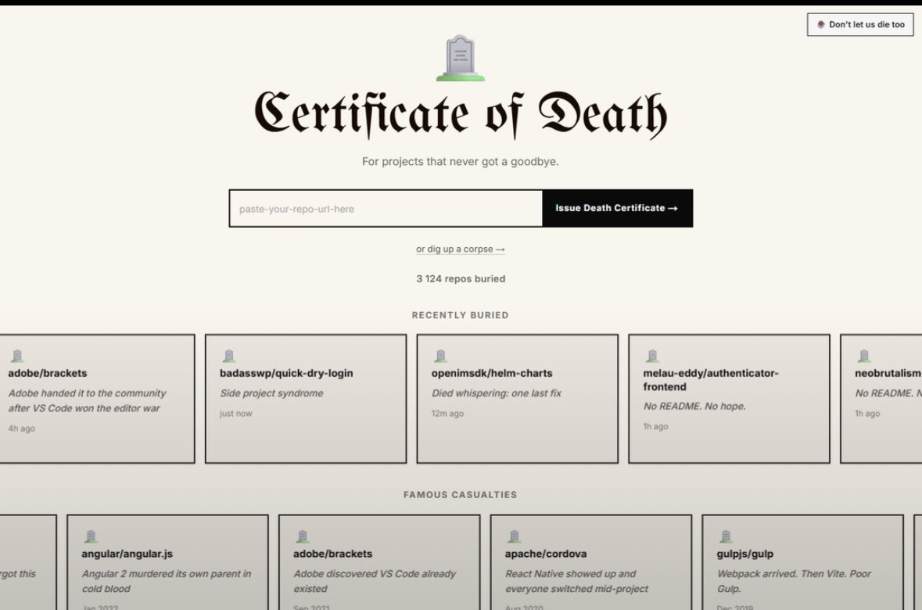Click 'Died whispering: one last fix' text
This screenshot has height=610, width=922.
coord(497,393)
